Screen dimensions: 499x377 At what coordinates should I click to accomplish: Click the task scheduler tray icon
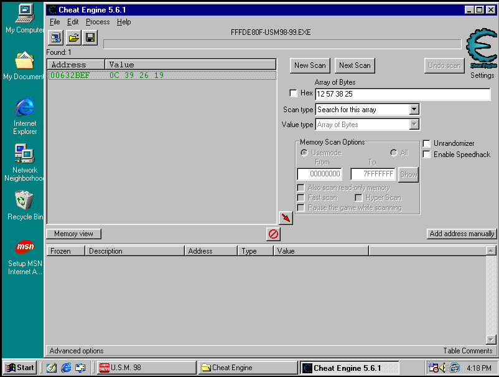tap(433, 368)
